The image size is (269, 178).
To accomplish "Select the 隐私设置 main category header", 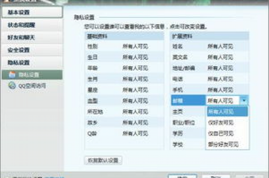I will pyautogui.click(x=32, y=62).
